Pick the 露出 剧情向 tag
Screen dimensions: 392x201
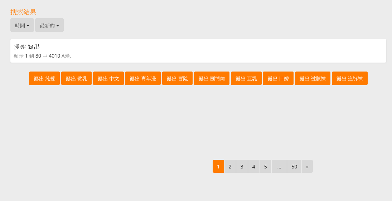click(x=212, y=79)
